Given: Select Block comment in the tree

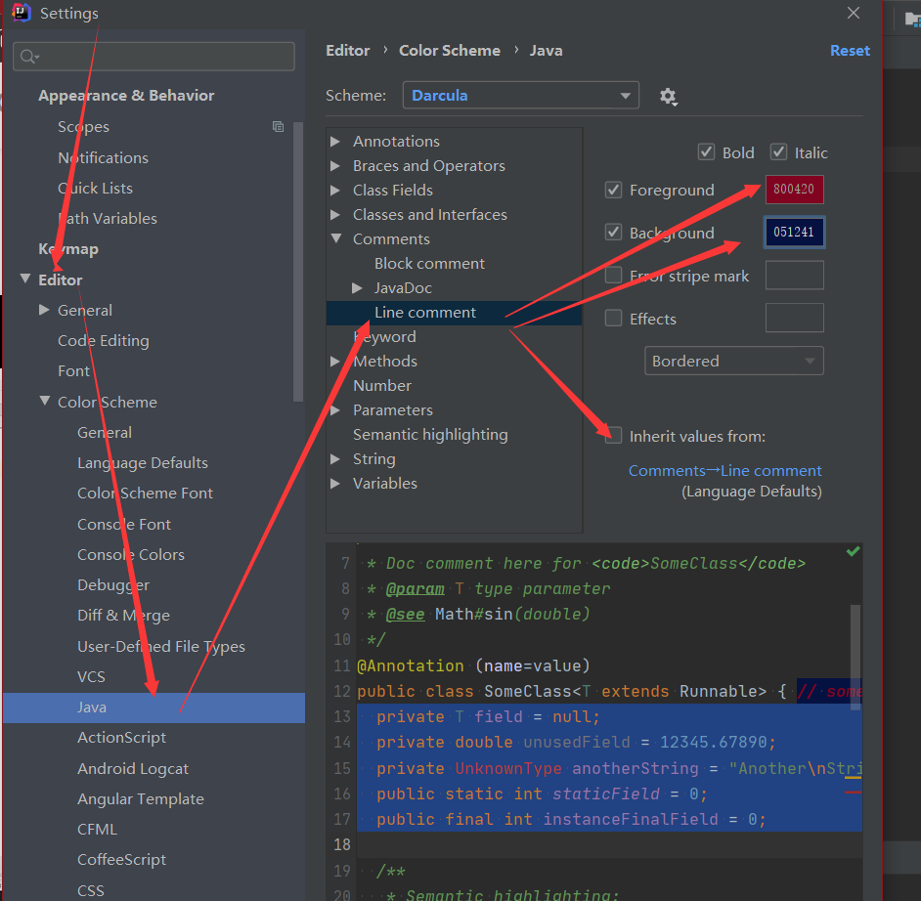Looking at the screenshot, I should [x=429, y=264].
